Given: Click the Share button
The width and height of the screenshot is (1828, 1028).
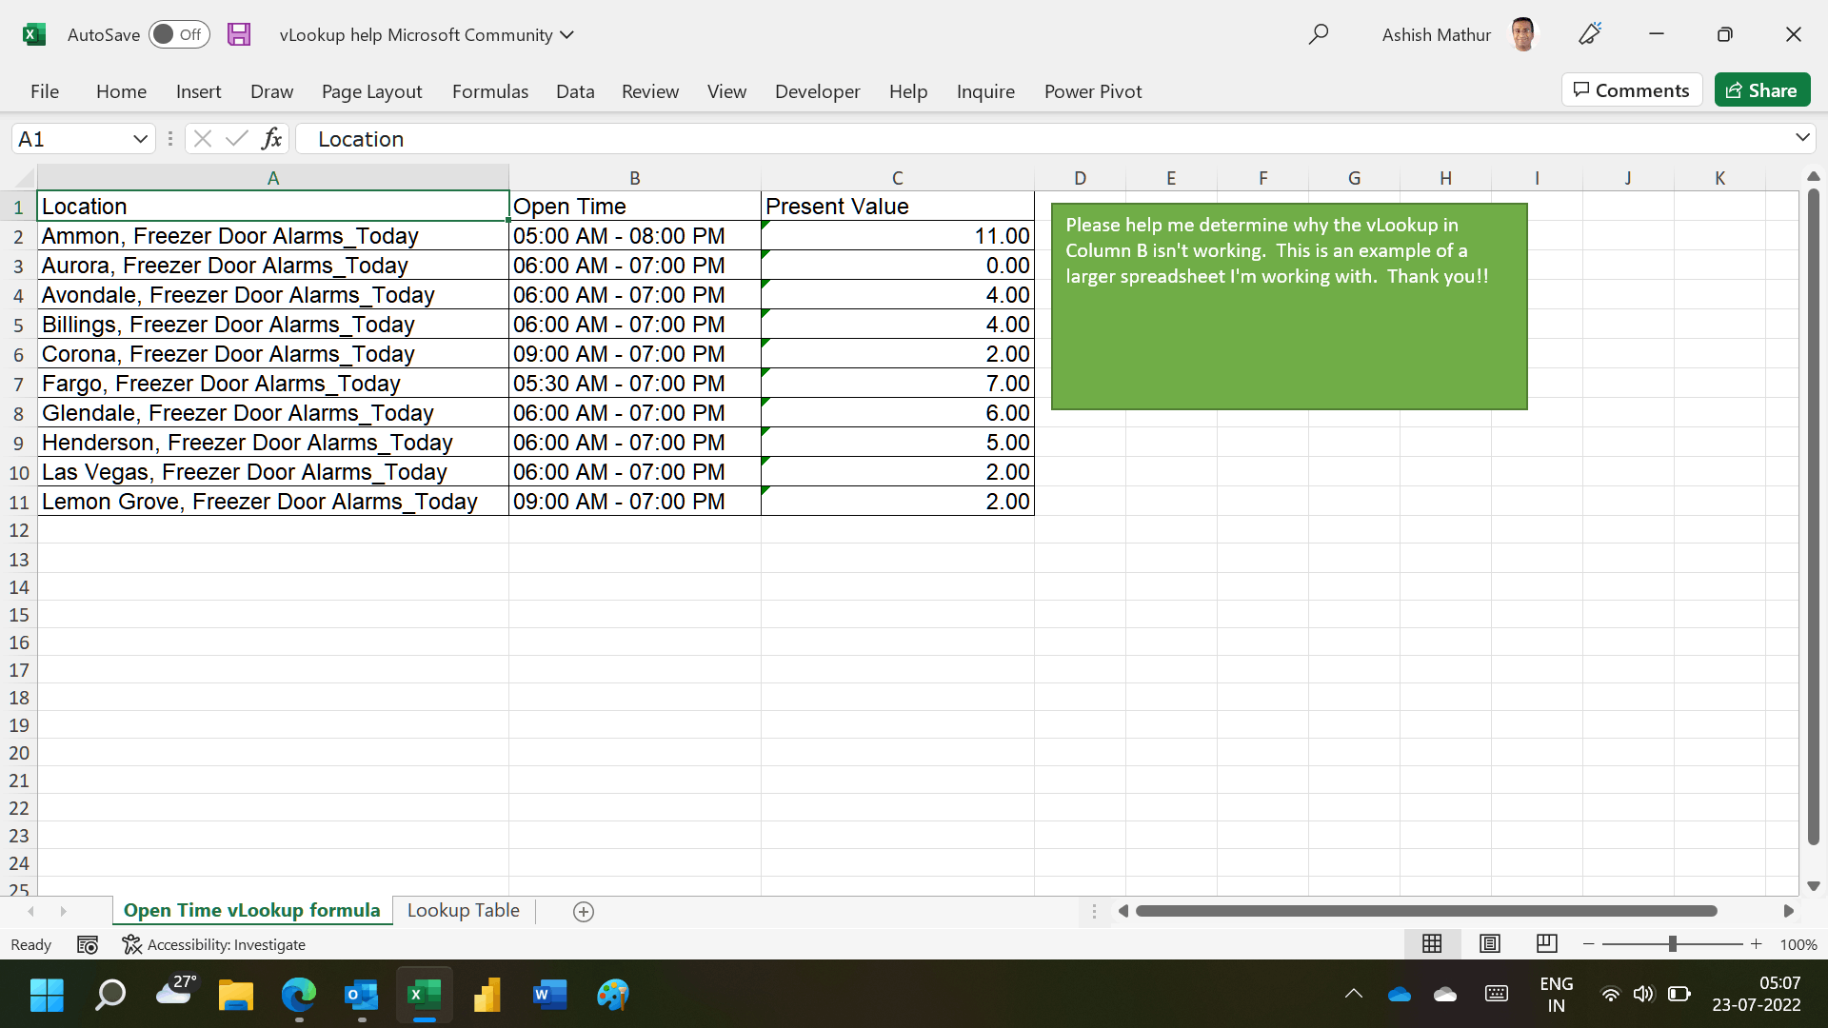Looking at the screenshot, I should pyautogui.click(x=1762, y=89).
